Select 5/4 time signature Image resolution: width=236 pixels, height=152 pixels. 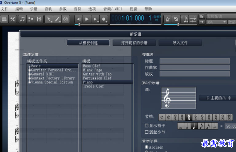196,117
